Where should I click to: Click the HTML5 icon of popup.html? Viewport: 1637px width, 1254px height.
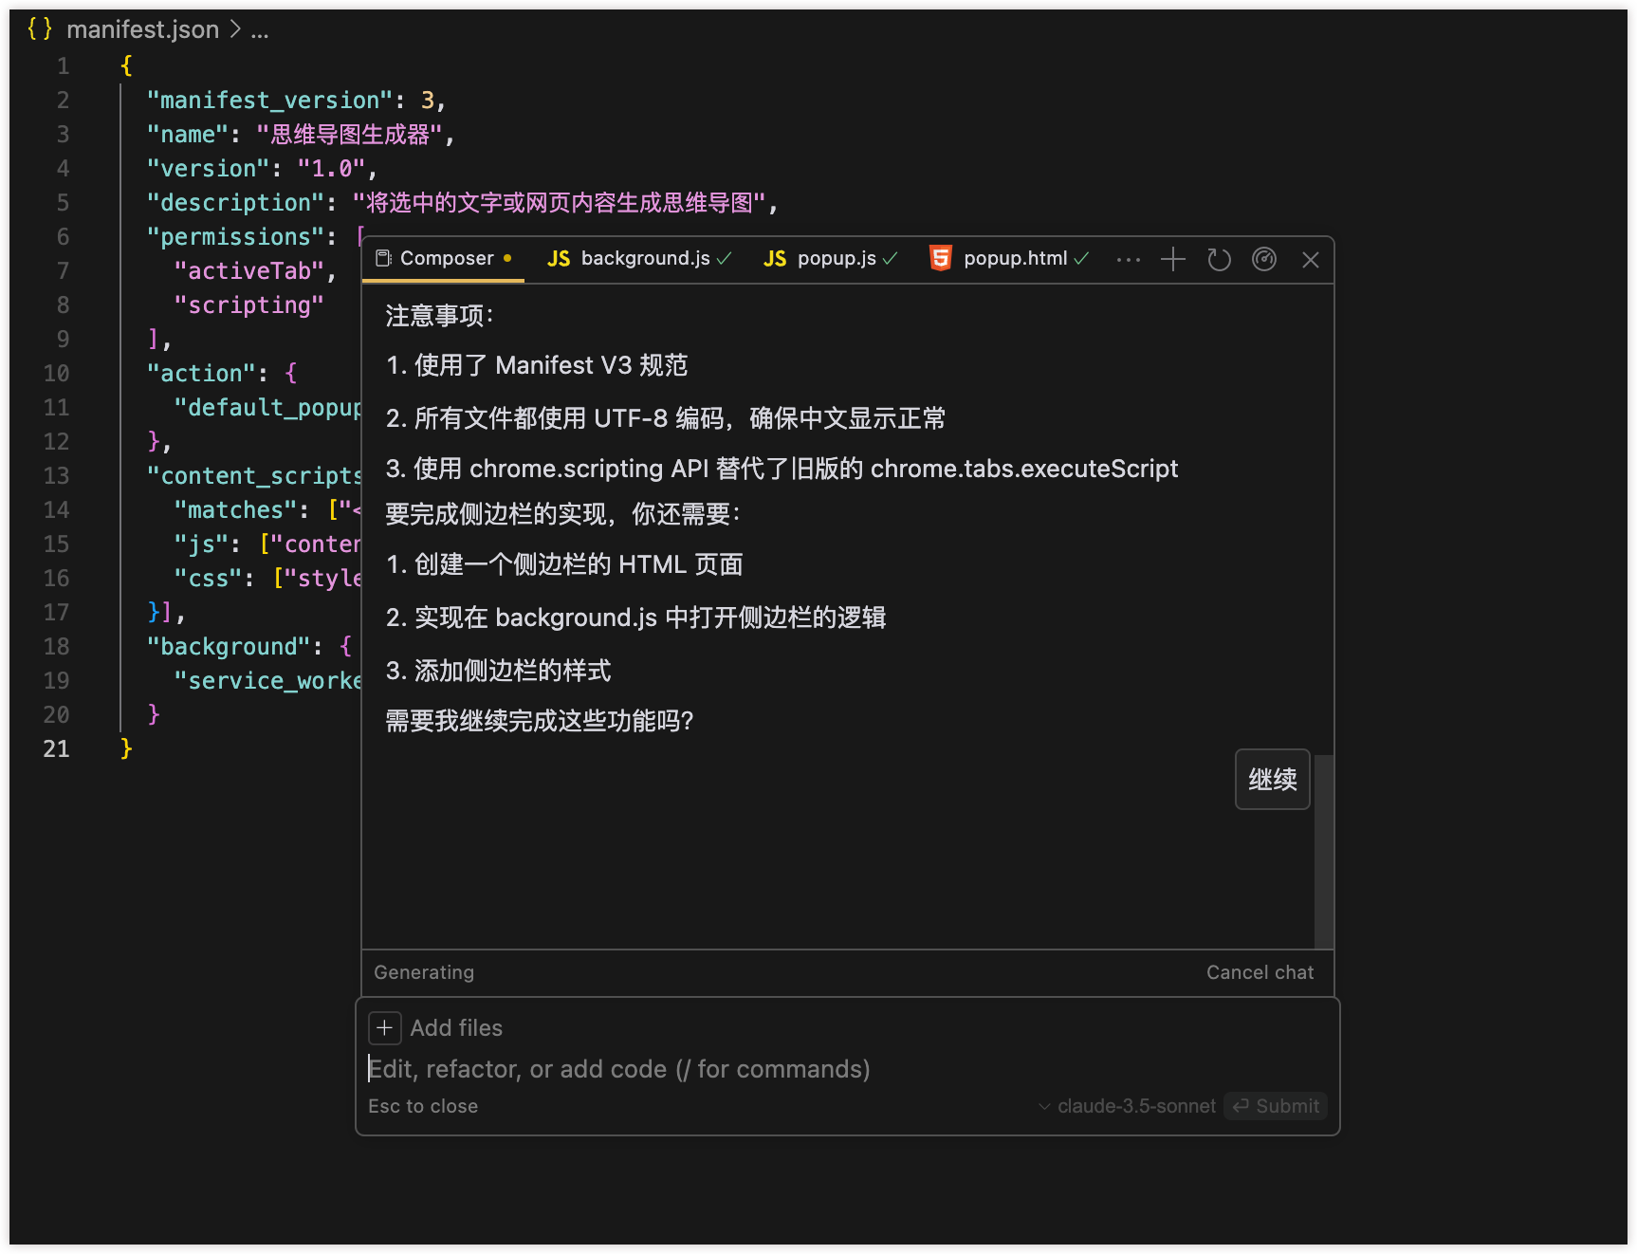940,258
